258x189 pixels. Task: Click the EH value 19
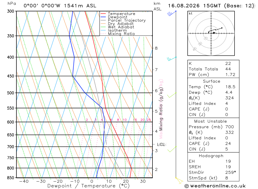[228, 161]
